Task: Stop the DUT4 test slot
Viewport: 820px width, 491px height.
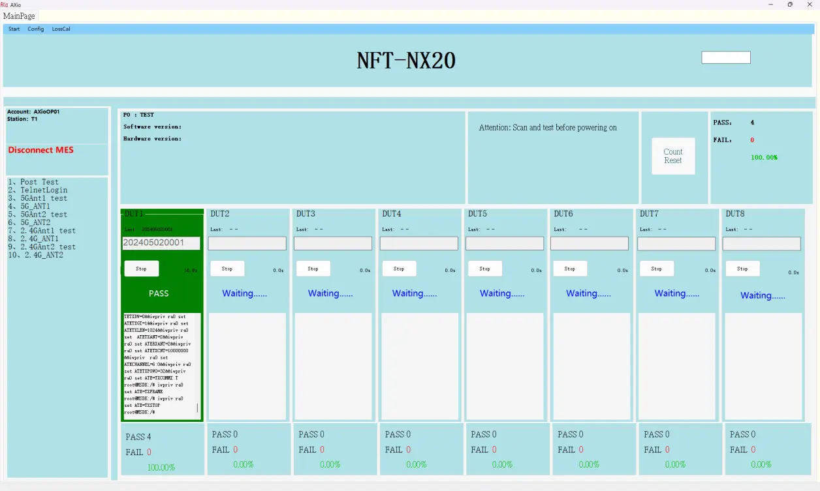Action: (x=398, y=269)
